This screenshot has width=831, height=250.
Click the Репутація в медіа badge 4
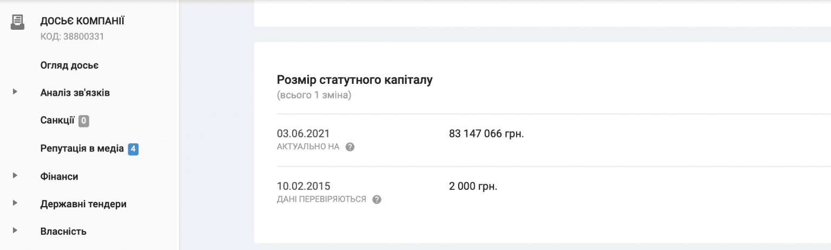134,148
